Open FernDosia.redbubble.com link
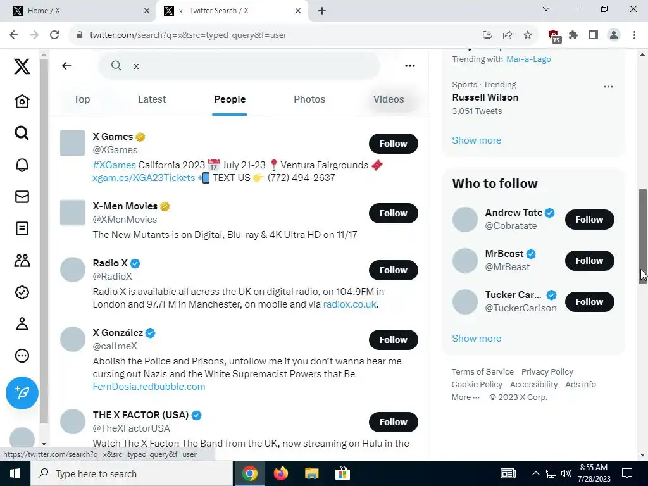The height and width of the screenshot is (486, 648). click(149, 387)
